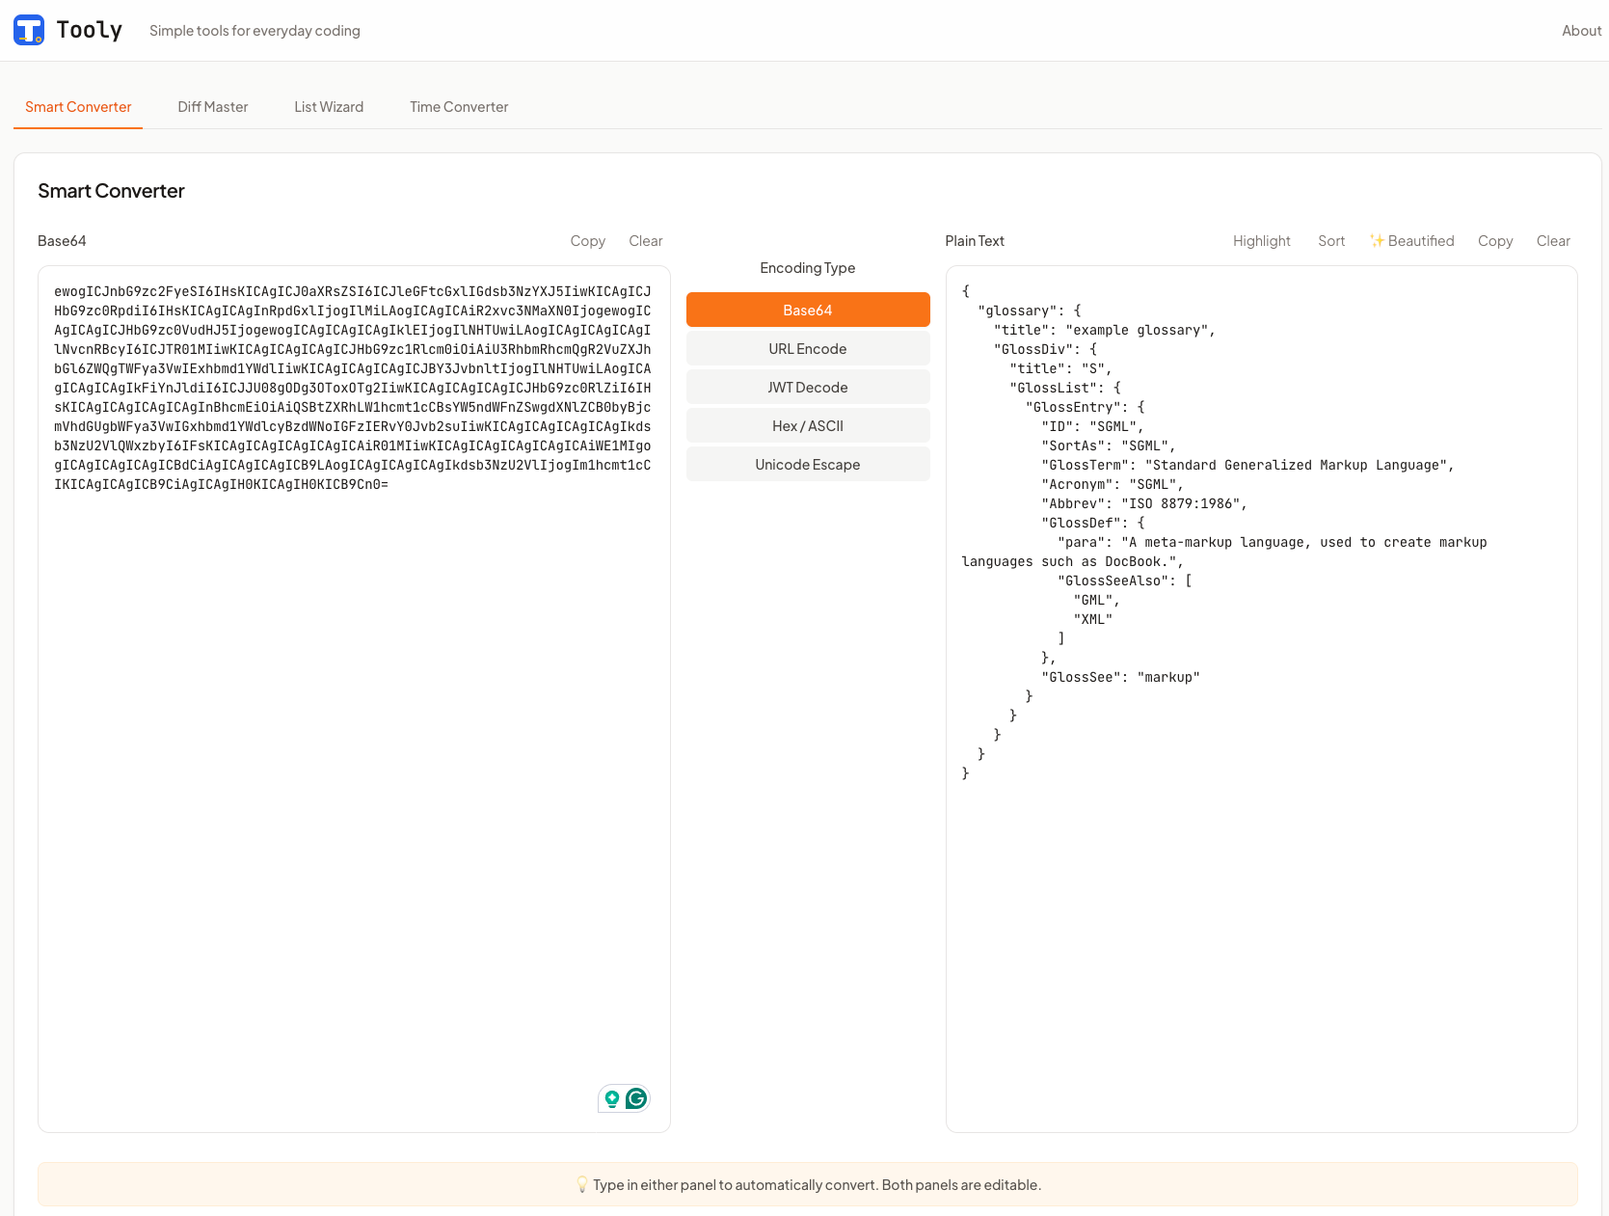The image size is (1609, 1216).
Task: Copy the Base64 panel contents
Action: 587,241
